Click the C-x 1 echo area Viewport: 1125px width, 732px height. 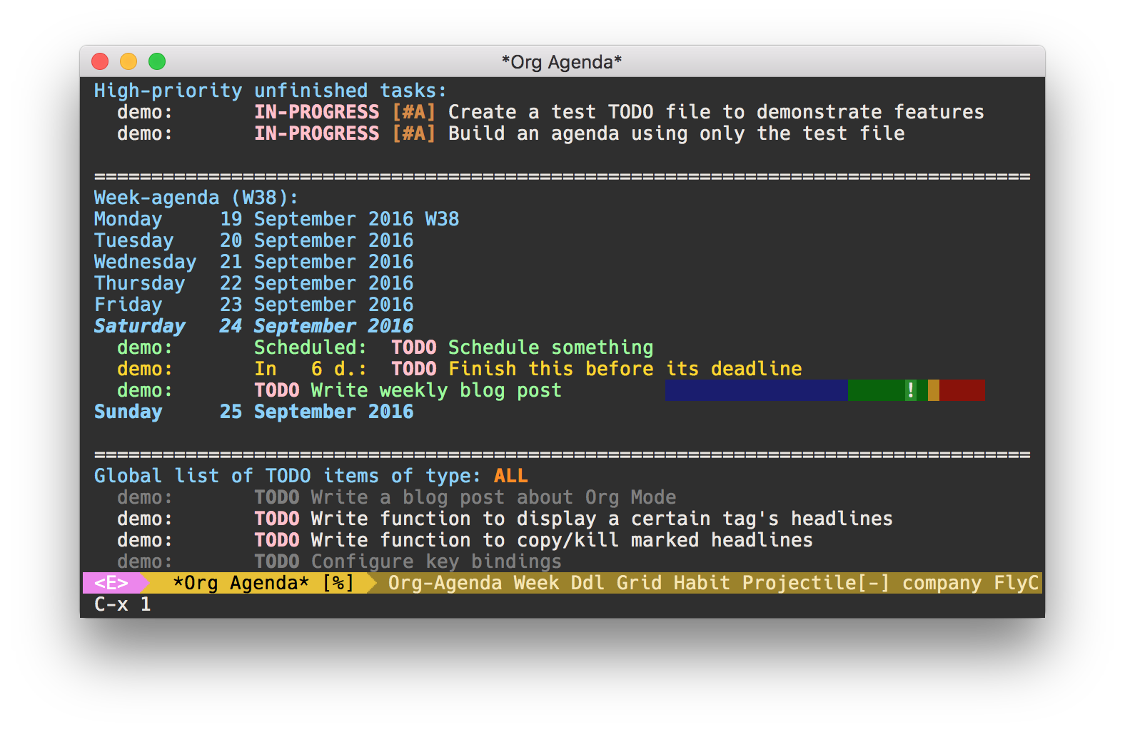click(x=123, y=604)
